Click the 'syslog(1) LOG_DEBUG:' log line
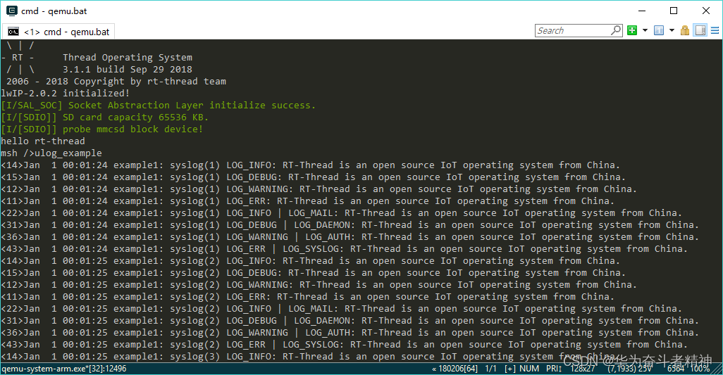The height and width of the screenshot is (375, 723). [x=313, y=177]
